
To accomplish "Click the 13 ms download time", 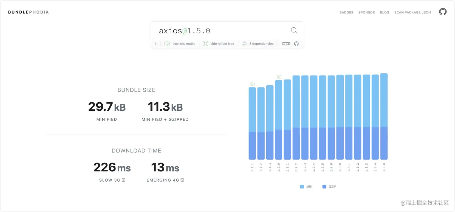I will (x=165, y=167).
